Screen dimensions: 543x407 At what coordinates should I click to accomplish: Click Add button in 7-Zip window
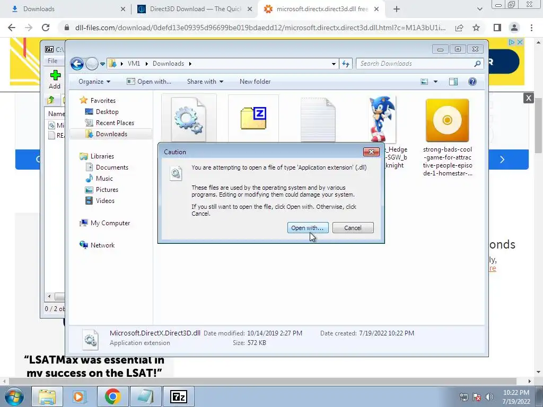pos(55,79)
